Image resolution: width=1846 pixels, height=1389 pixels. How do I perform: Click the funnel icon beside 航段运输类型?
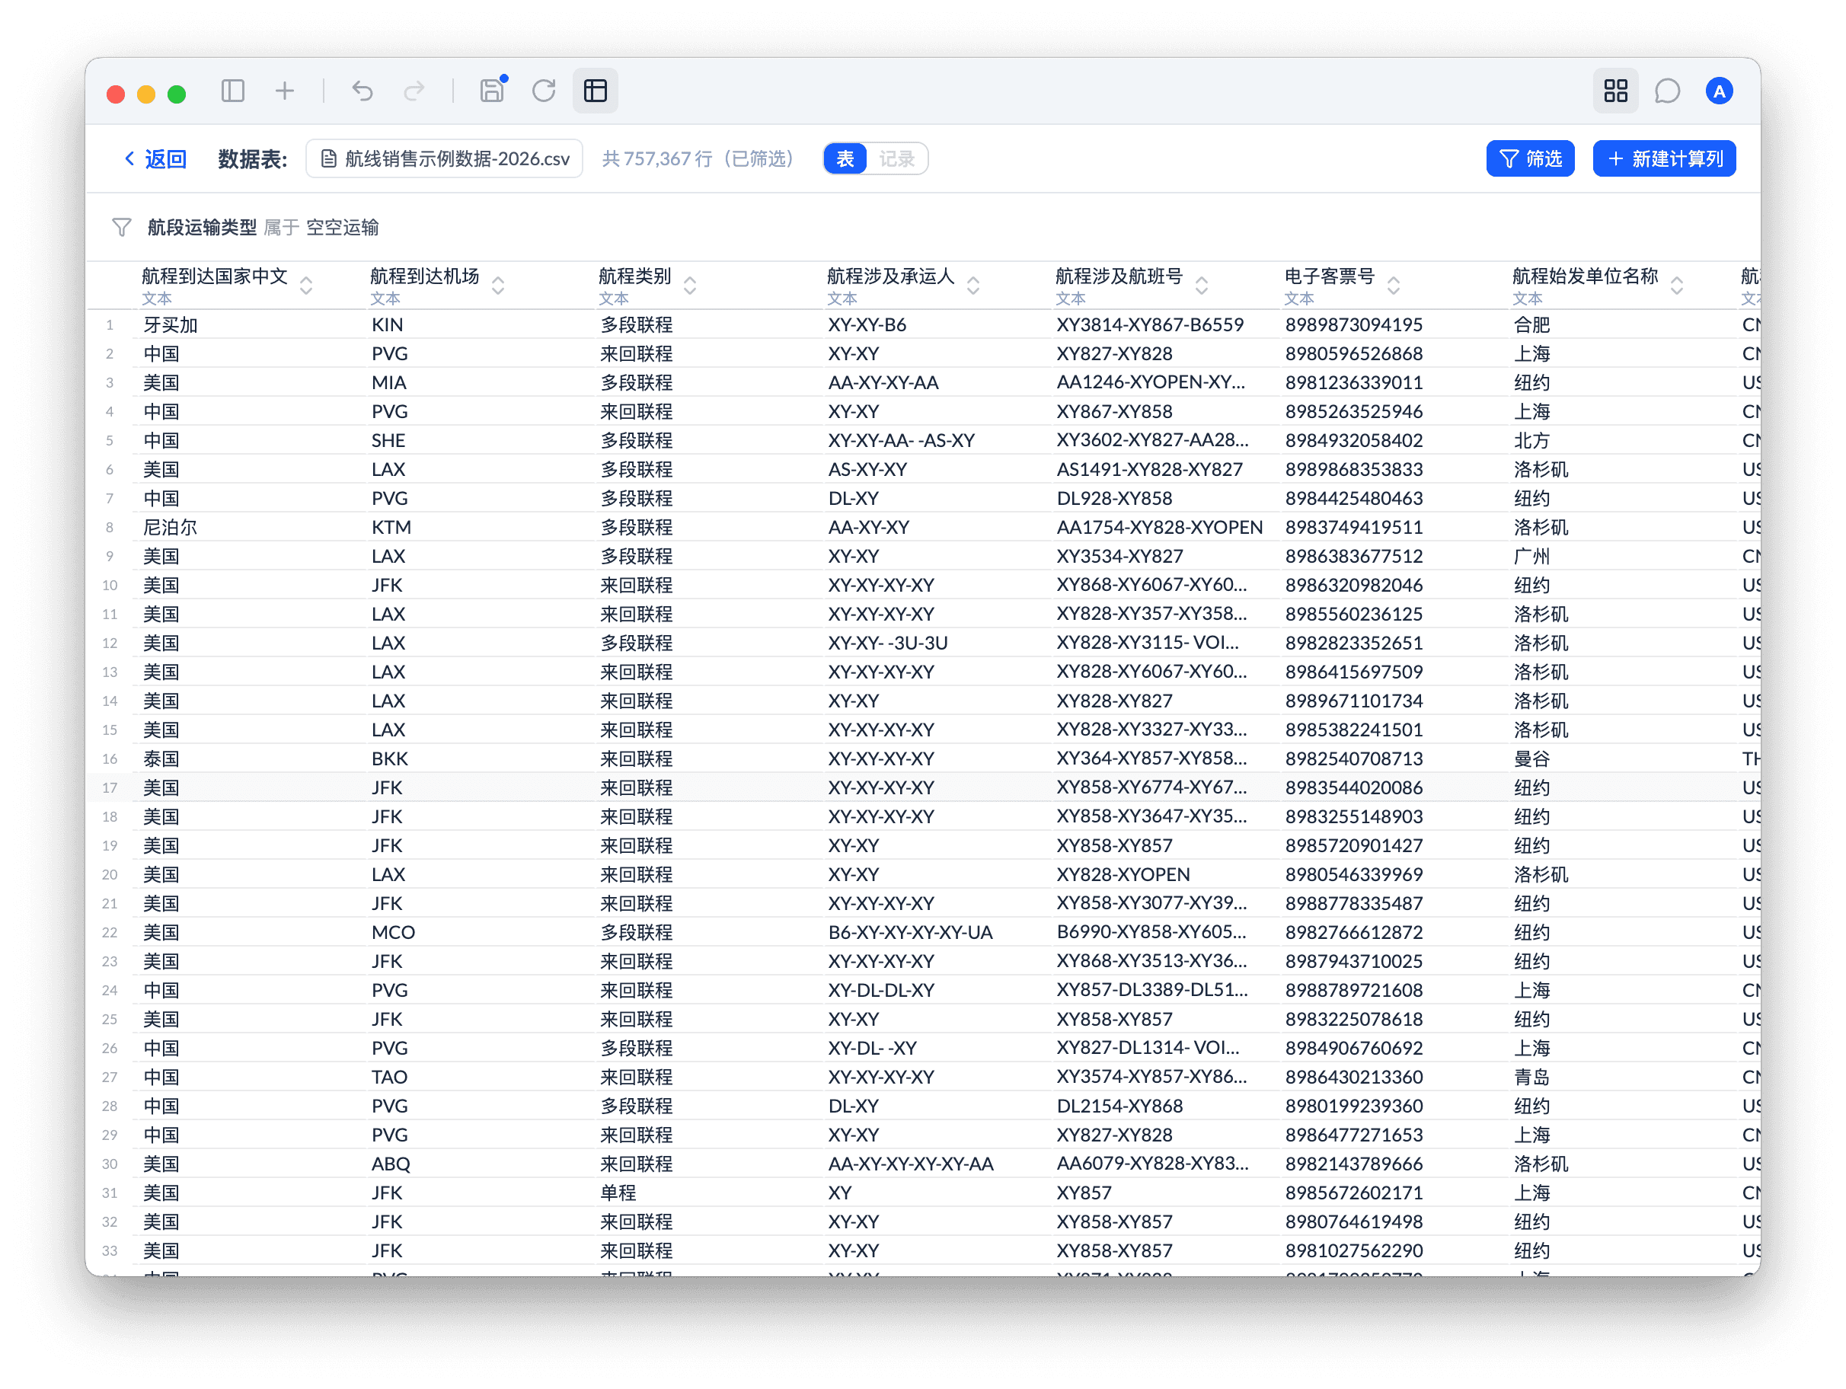coord(122,227)
